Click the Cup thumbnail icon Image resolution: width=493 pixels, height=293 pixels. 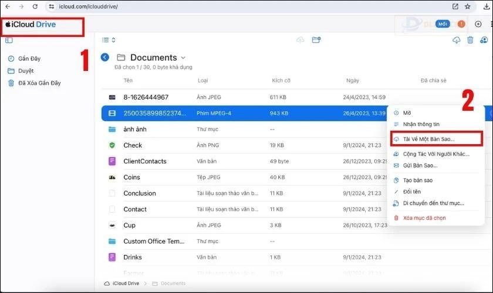[112, 226]
